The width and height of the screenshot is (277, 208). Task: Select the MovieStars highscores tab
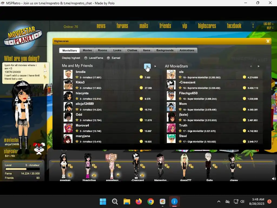pyautogui.click(x=70, y=50)
